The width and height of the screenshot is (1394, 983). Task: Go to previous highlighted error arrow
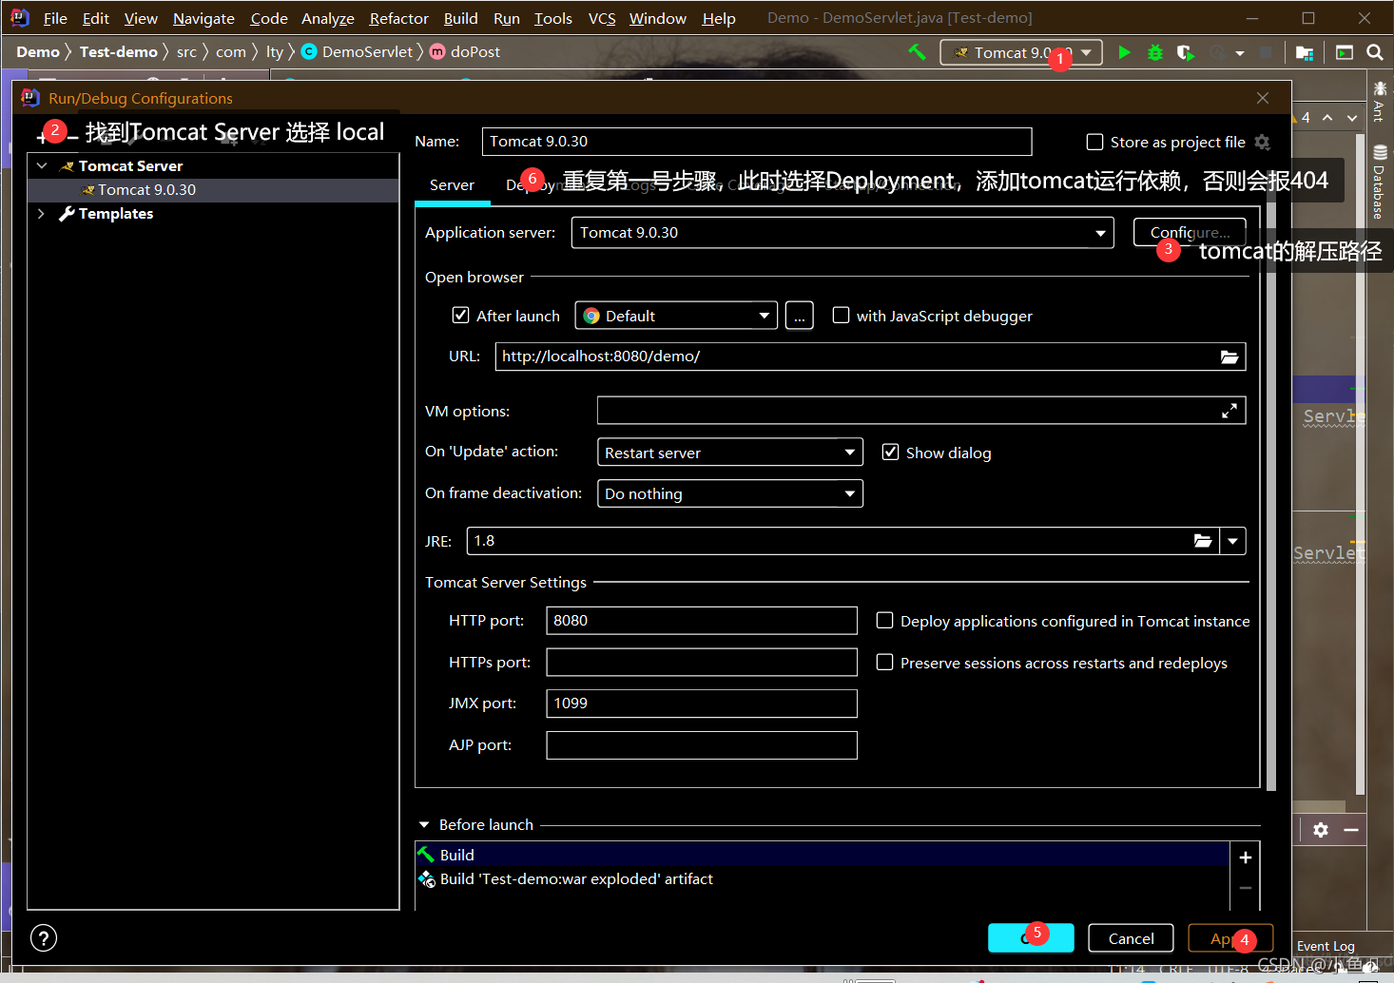1327,118
